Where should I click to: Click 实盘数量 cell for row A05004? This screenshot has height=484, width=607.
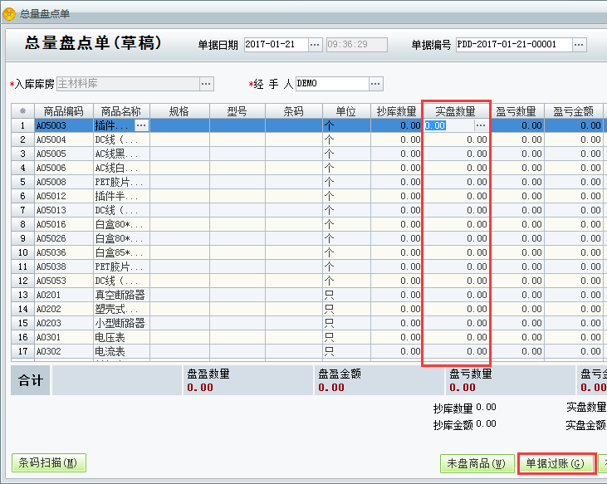click(456, 139)
